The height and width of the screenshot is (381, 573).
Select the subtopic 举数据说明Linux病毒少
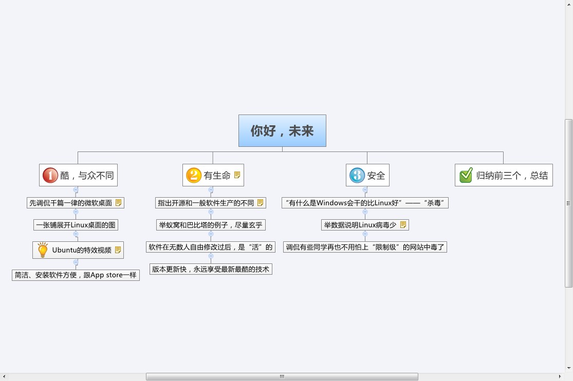point(365,225)
